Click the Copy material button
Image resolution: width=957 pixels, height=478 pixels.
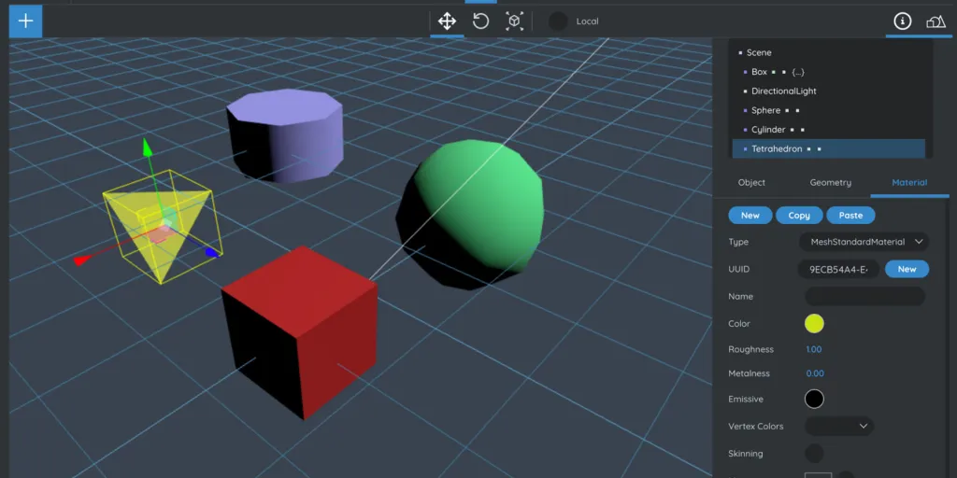(799, 216)
